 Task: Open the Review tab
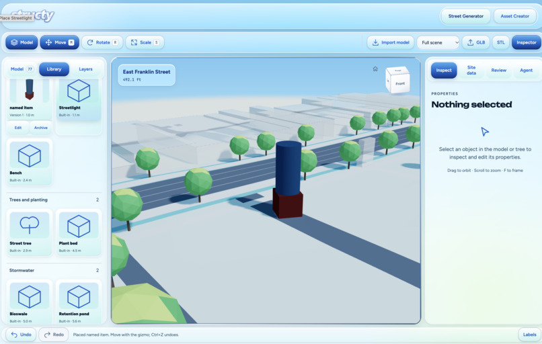pyautogui.click(x=498, y=70)
